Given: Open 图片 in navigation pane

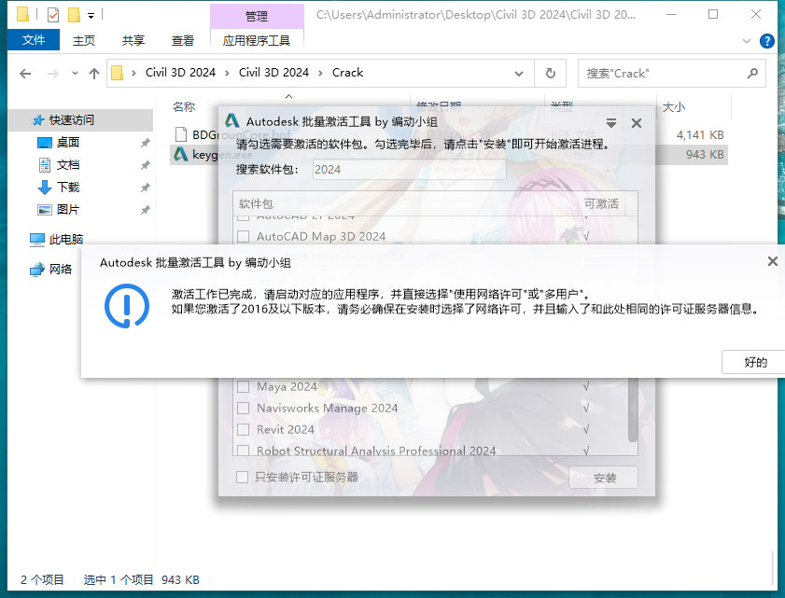Looking at the screenshot, I should pos(67,210).
